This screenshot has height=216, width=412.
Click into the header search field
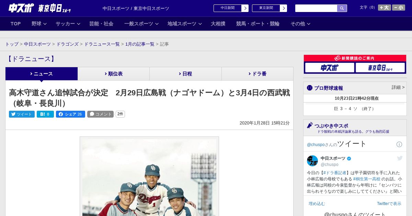coord(316,8)
